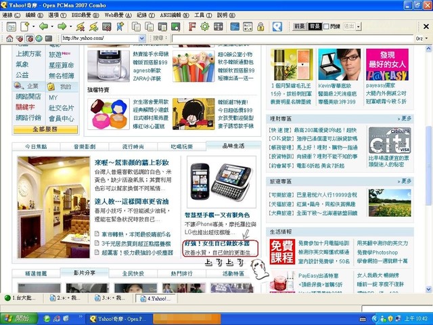Expand the new connection dropdown arrow
The width and height of the screenshot is (433, 325).
click(33, 26)
